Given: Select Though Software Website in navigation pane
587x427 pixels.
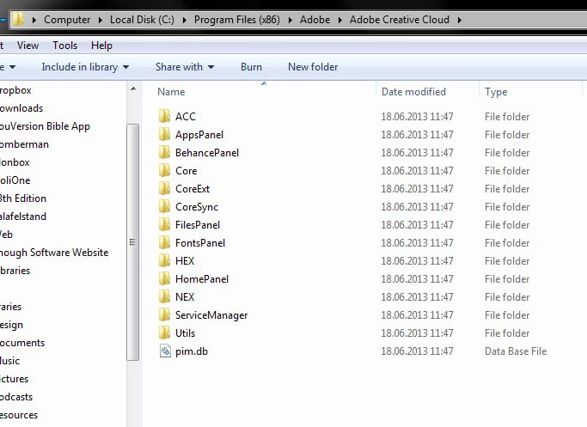Looking at the screenshot, I should tap(54, 253).
